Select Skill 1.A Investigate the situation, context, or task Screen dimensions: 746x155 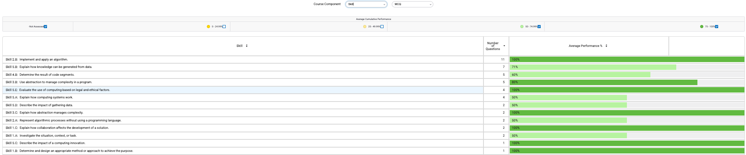(x=243, y=135)
